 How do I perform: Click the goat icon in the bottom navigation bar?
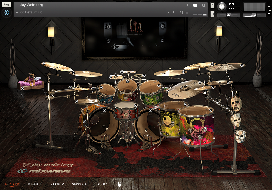[119, 184]
